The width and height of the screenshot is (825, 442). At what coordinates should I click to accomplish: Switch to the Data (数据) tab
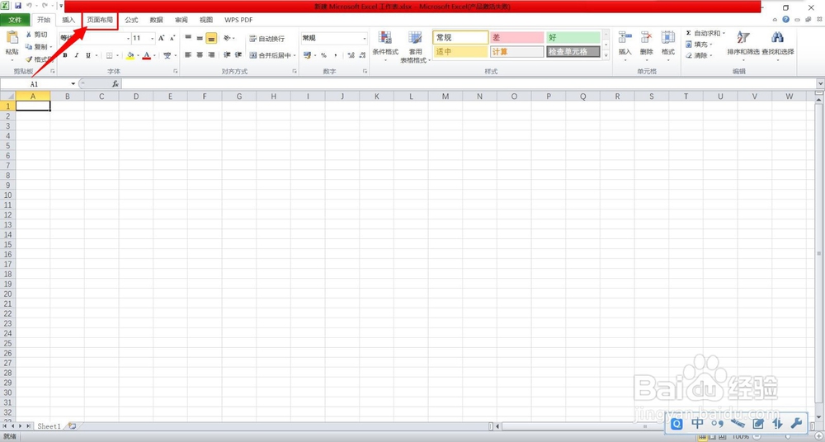[x=156, y=20]
